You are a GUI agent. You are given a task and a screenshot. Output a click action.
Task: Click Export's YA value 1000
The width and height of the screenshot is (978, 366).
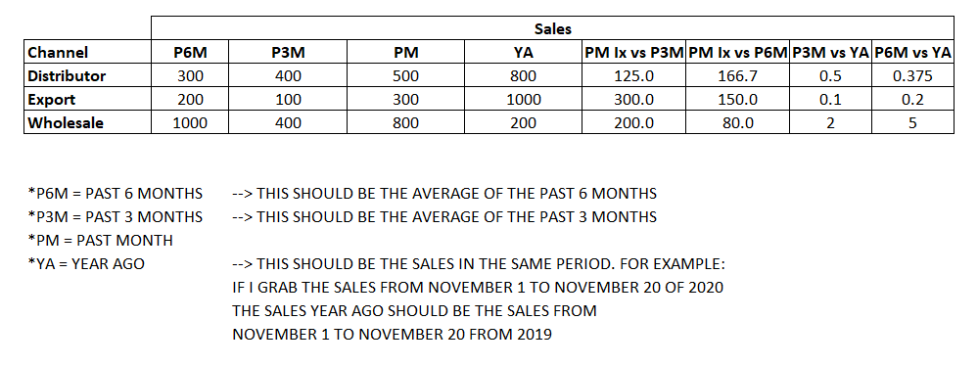(524, 99)
